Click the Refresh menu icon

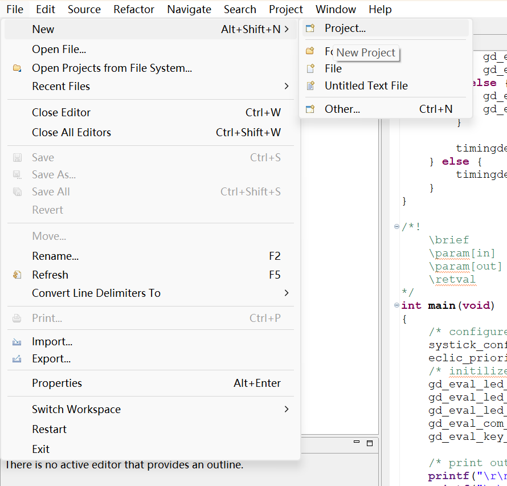click(17, 275)
